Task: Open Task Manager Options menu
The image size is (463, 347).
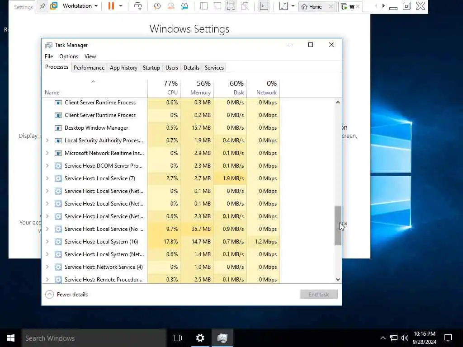Action: (x=69, y=56)
